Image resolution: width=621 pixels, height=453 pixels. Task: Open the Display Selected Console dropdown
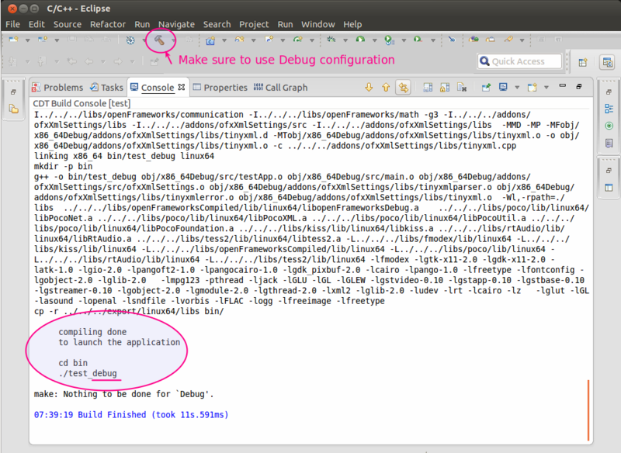point(516,88)
